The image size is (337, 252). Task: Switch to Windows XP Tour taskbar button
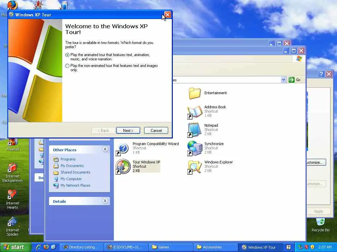click(x=261, y=247)
